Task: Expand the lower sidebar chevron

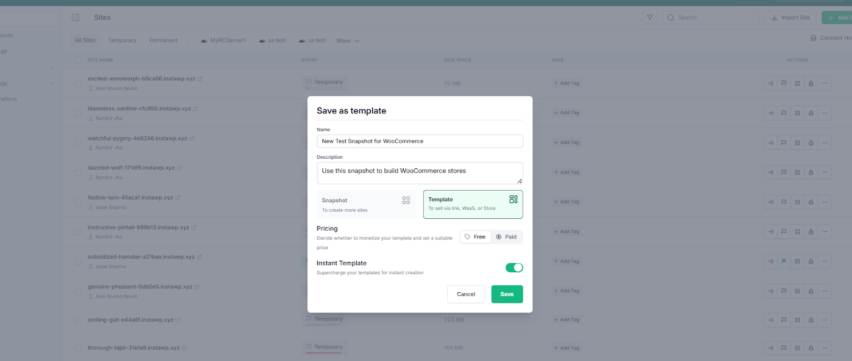Action: click(52, 83)
